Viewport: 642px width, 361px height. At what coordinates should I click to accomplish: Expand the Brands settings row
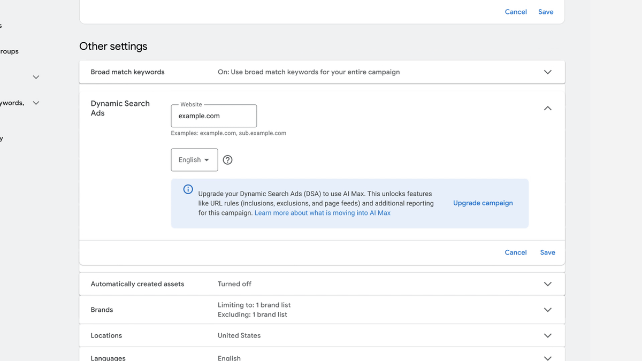[547, 310]
